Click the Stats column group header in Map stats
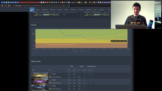 [82, 66]
